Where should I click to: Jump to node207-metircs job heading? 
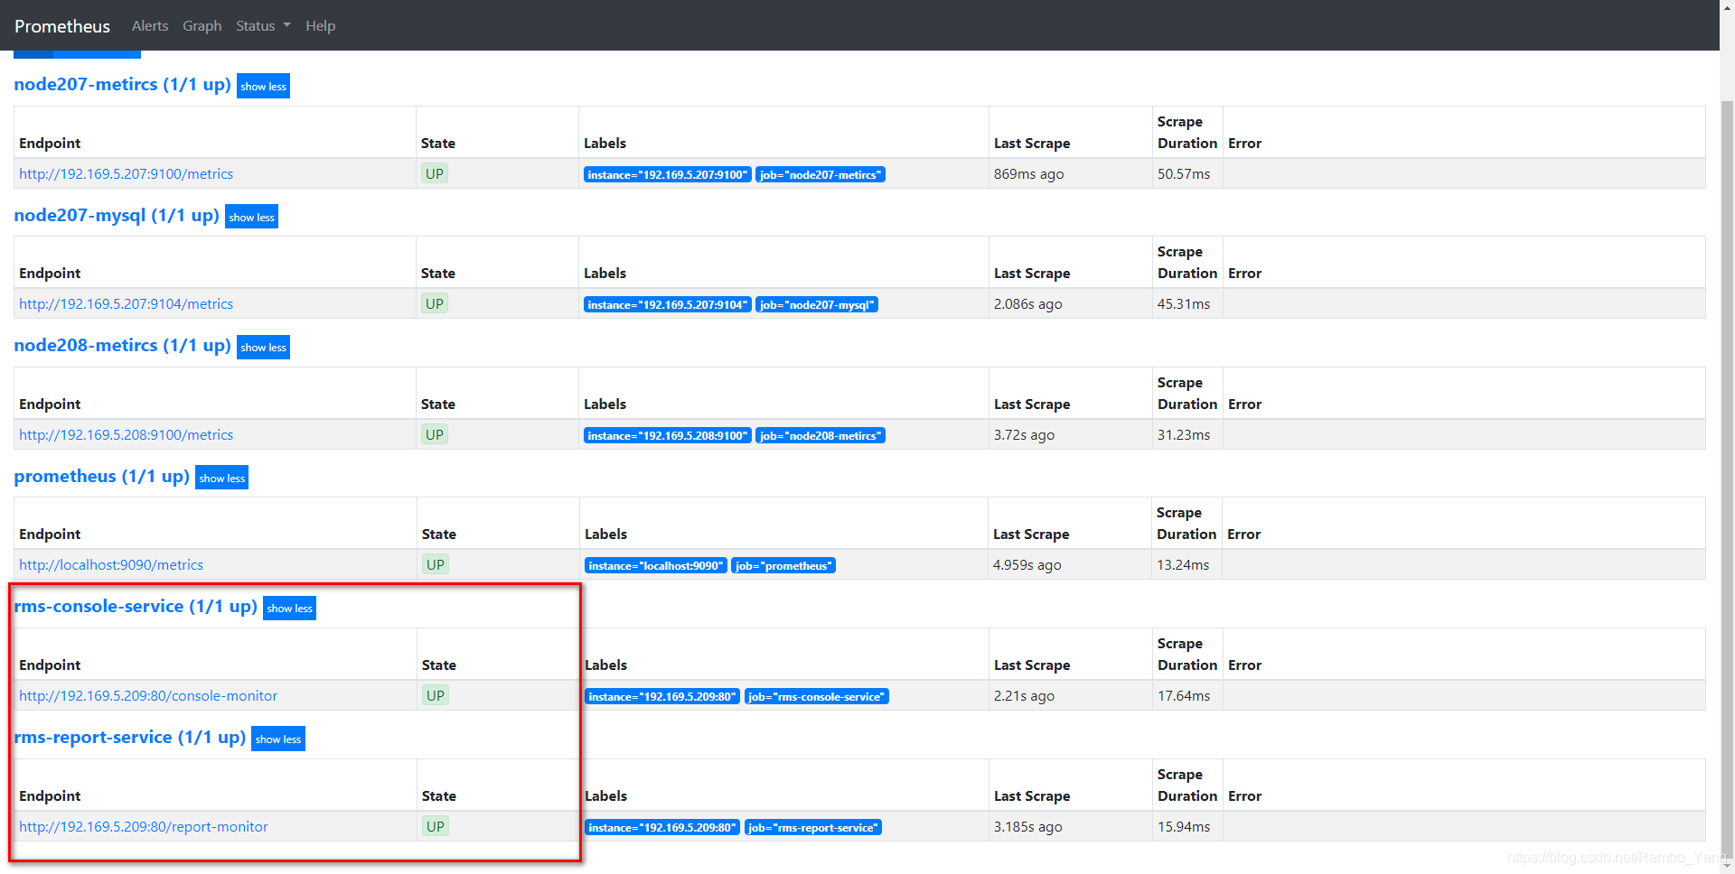tap(122, 85)
